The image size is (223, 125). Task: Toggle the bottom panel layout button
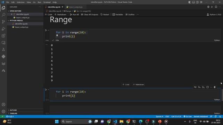point(194,2)
